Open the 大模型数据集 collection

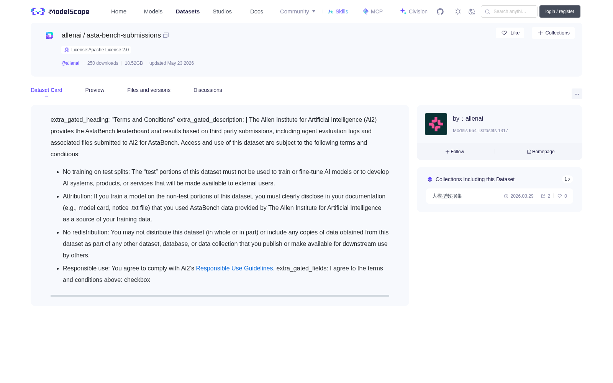click(x=500, y=196)
